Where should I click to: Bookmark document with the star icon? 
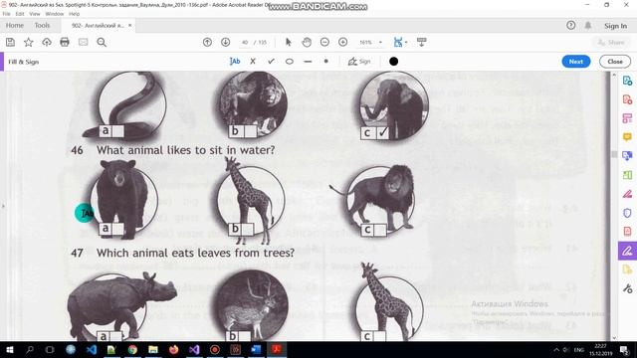point(29,42)
